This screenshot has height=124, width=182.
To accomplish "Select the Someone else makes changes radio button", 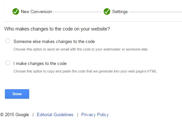I will 8,41.
